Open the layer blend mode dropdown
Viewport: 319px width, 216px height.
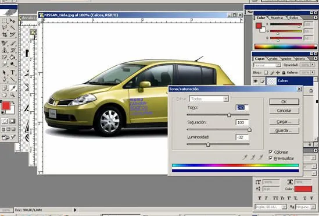[x=267, y=65]
